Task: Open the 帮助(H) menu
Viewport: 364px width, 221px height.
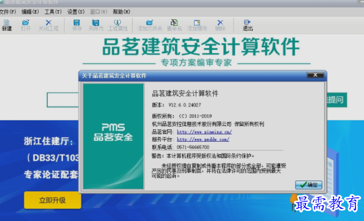Action: [x=122, y=12]
